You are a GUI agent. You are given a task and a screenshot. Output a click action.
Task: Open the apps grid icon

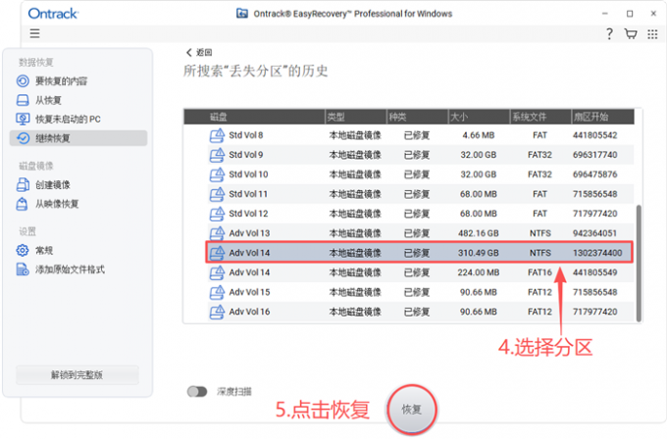pos(652,34)
